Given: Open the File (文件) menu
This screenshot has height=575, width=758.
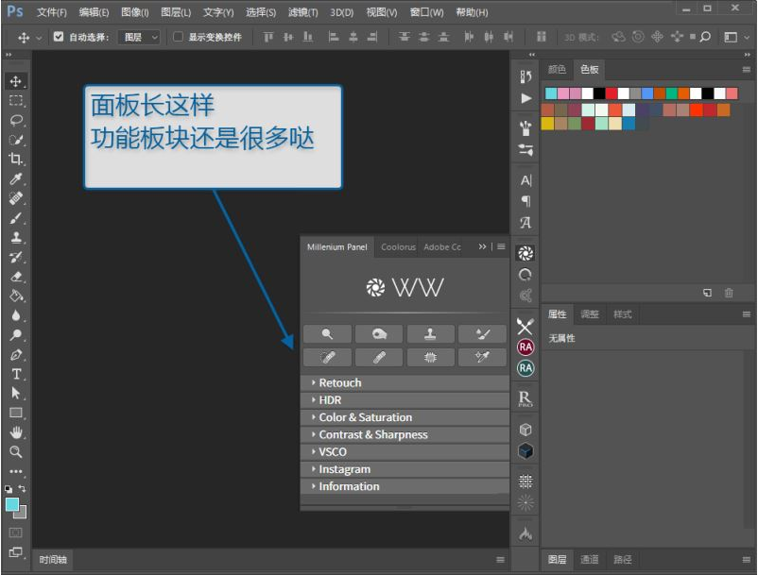Looking at the screenshot, I should pyautogui.click(x=51, y=12).
